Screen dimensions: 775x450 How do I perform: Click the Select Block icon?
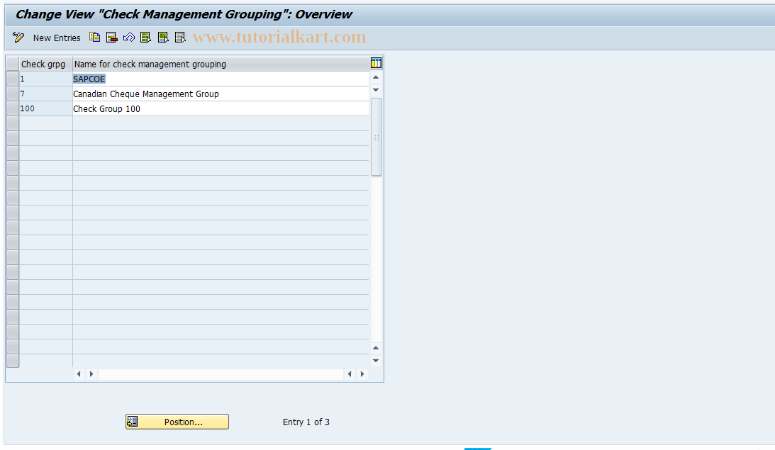tap(162, 38)
